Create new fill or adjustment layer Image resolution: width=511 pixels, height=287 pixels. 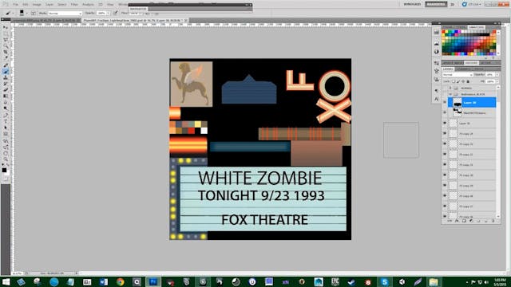pos(471,221)
